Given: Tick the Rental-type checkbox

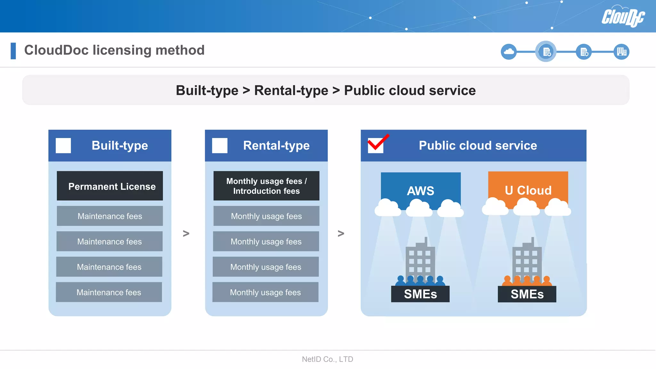Looking at the screenshot, I should (x=220, y=145).
